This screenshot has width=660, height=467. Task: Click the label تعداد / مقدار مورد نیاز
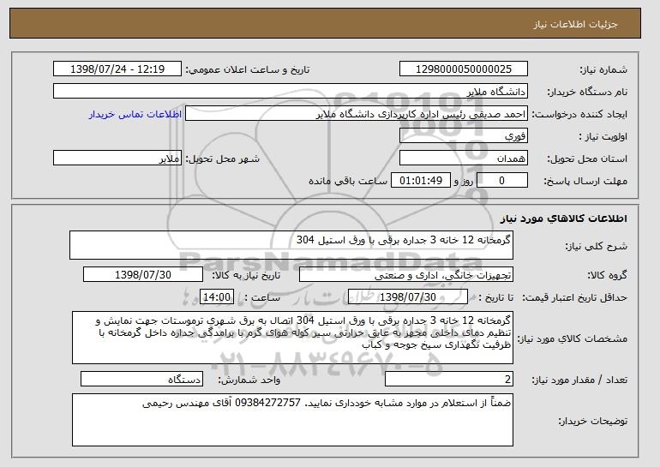click(579, 380)
